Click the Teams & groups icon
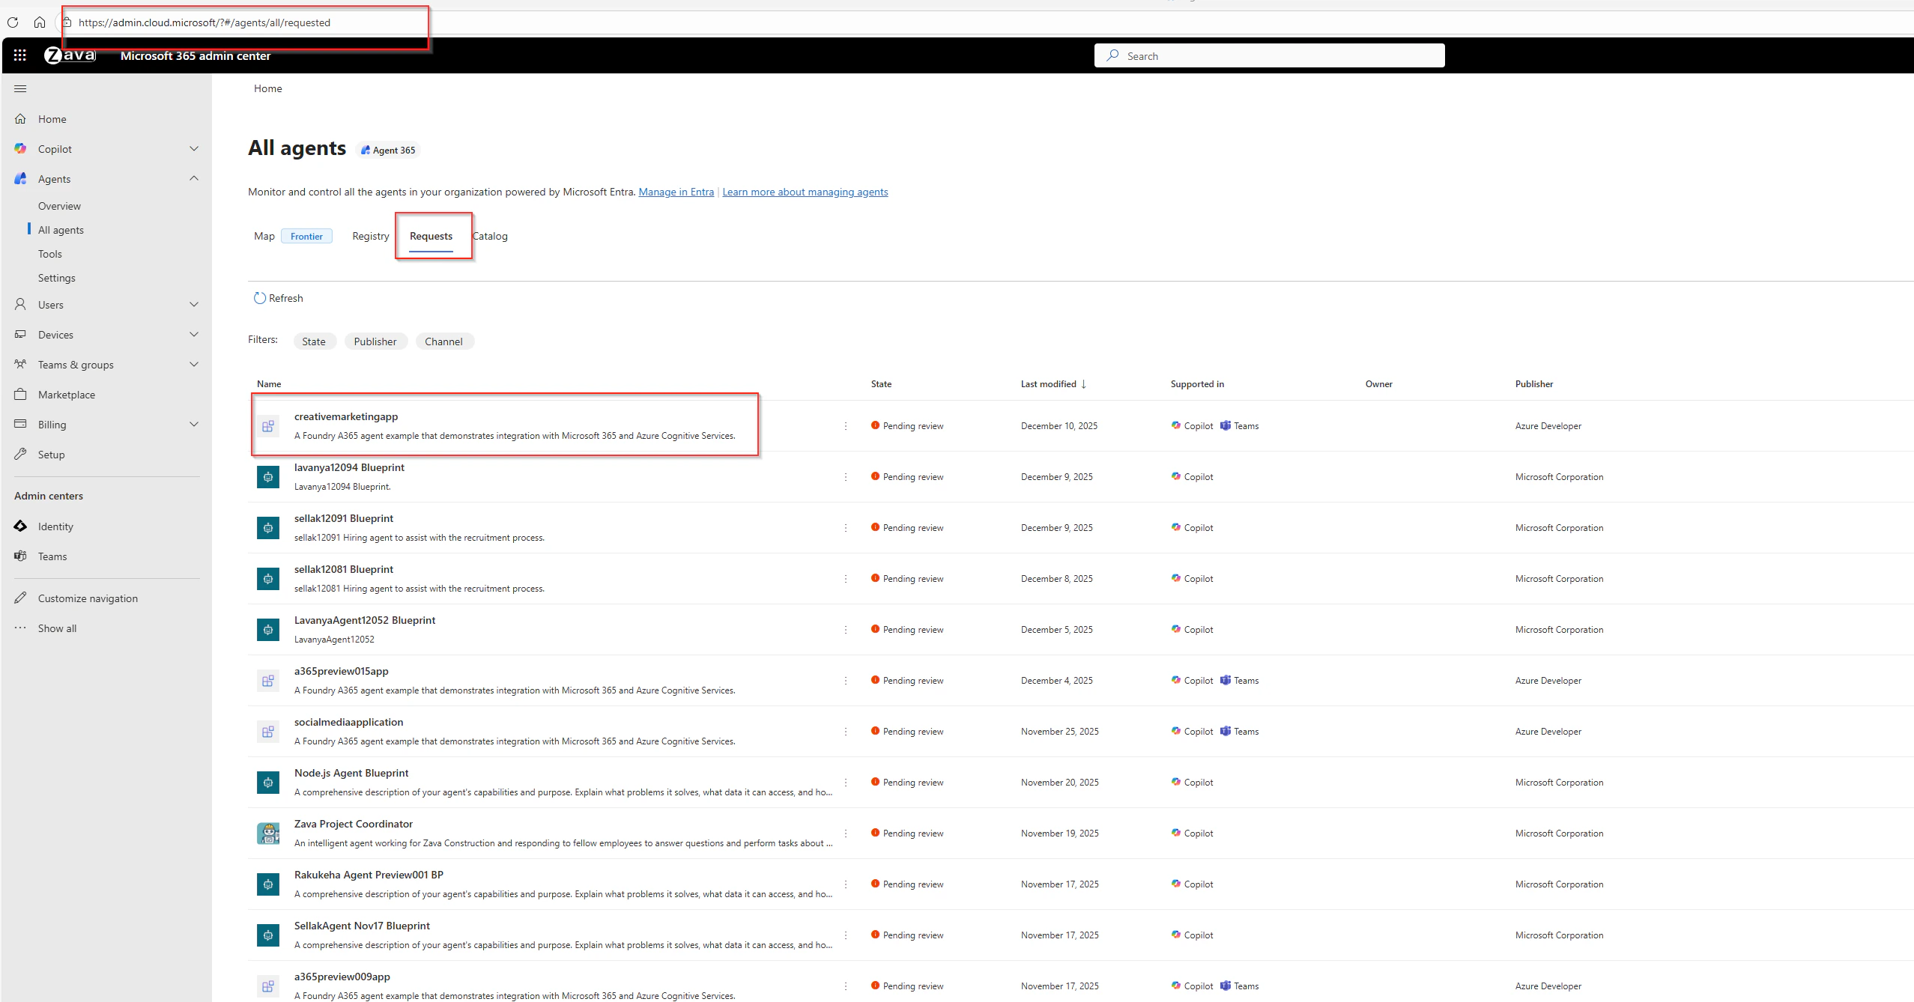The height and width of the screenshot is (1002, 1914). click(20, 365)
